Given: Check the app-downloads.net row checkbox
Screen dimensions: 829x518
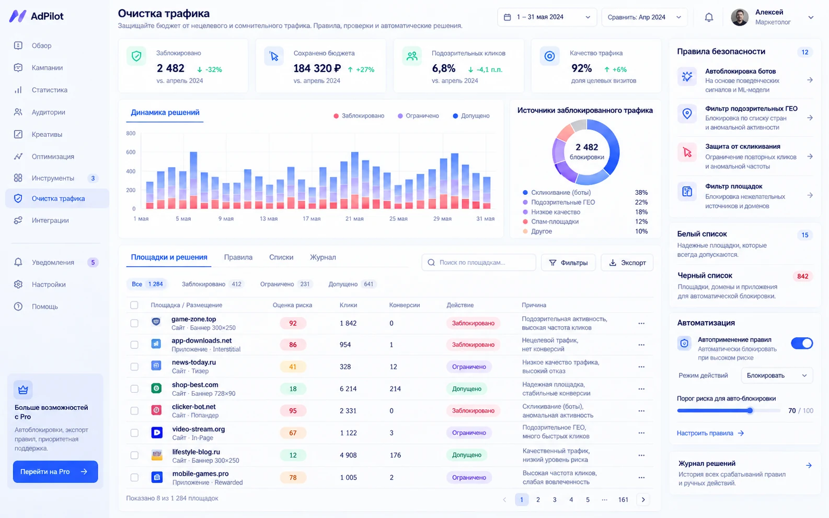Looking at the screenshot, I should click(x=134, y=345).
